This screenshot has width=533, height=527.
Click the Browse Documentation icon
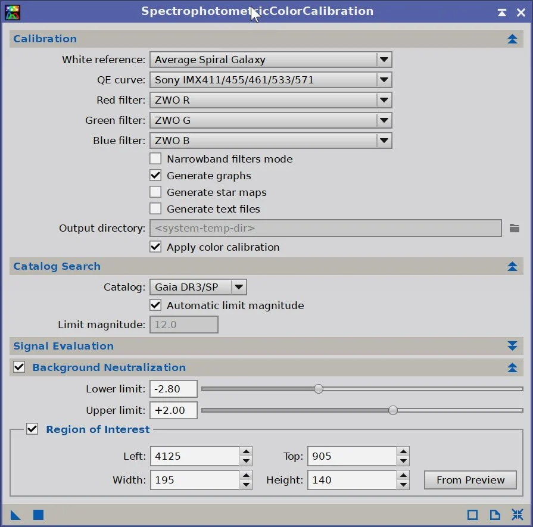495,515
